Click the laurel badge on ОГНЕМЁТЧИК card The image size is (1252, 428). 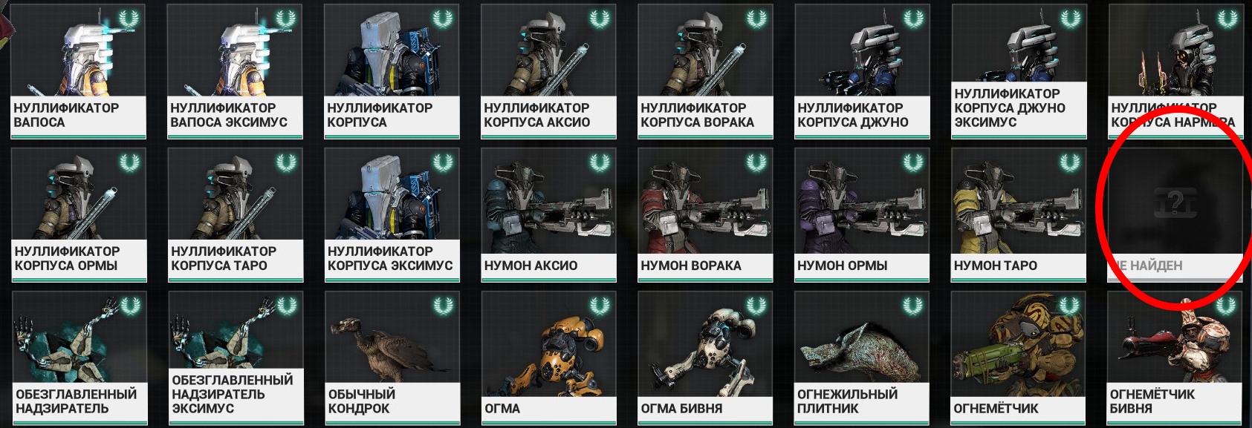(1069, 305)
